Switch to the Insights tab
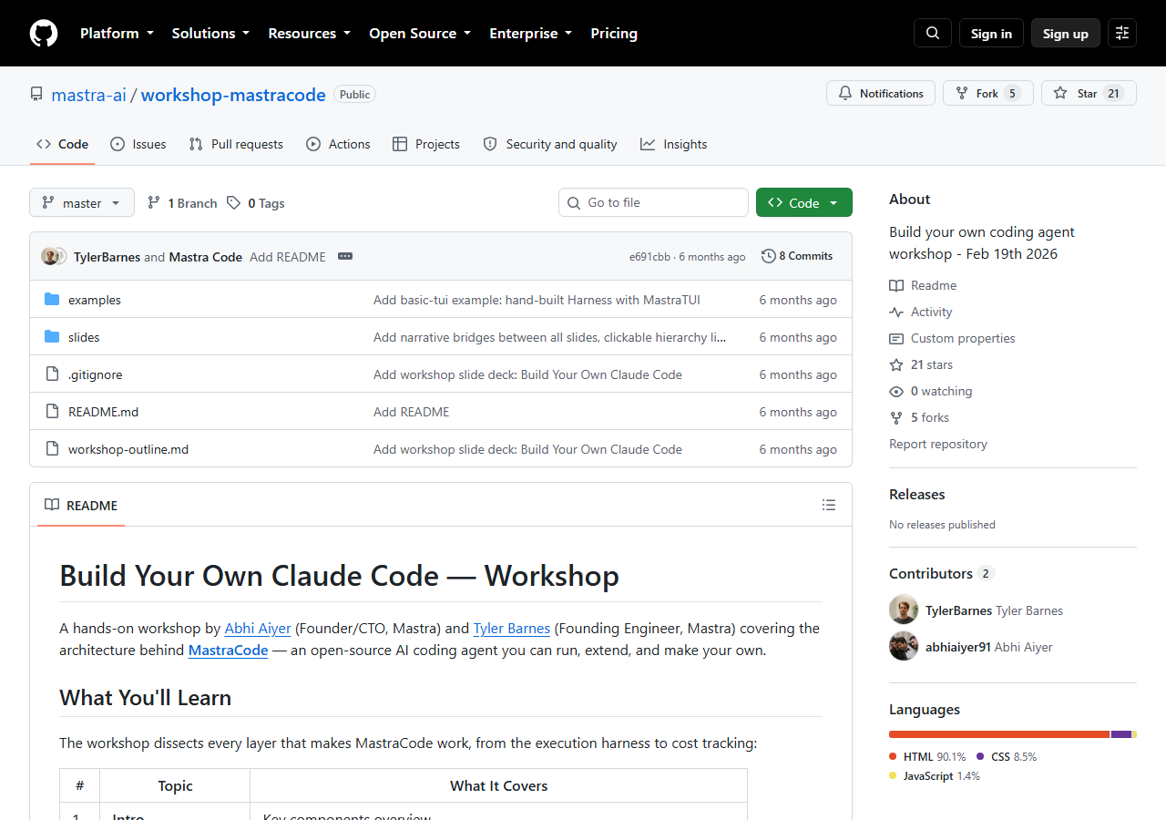 point(674,144)
